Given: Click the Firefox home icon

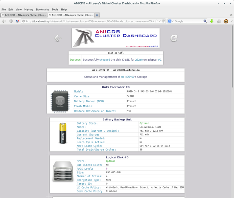Looking at the screenshot, I should coord(219,21).
